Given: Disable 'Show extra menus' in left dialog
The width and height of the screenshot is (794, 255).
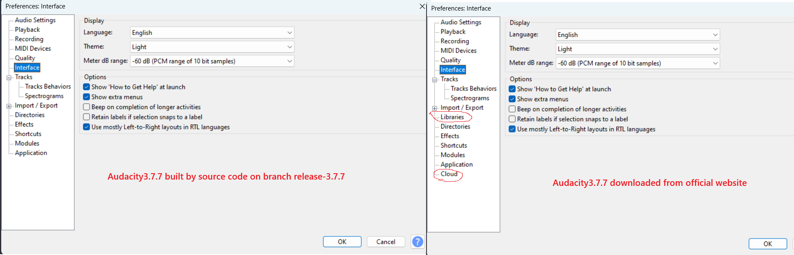Looking at the screenshot, I should pos(86,97).
